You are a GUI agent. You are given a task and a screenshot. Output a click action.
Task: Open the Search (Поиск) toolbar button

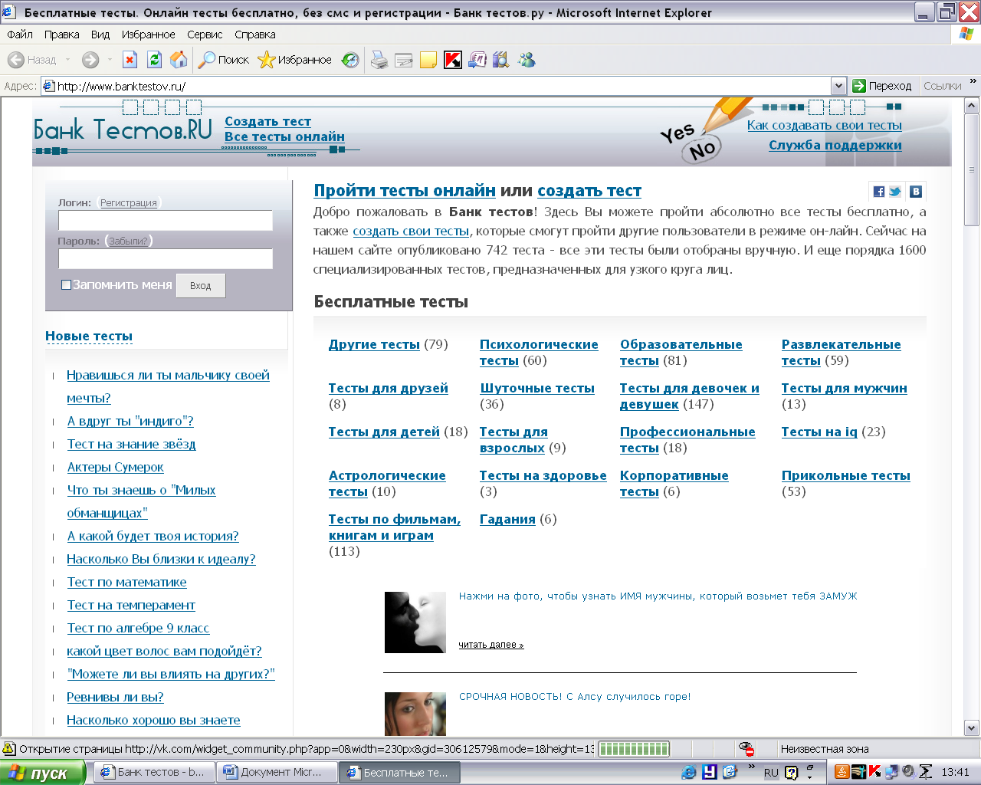pos(224,60)
